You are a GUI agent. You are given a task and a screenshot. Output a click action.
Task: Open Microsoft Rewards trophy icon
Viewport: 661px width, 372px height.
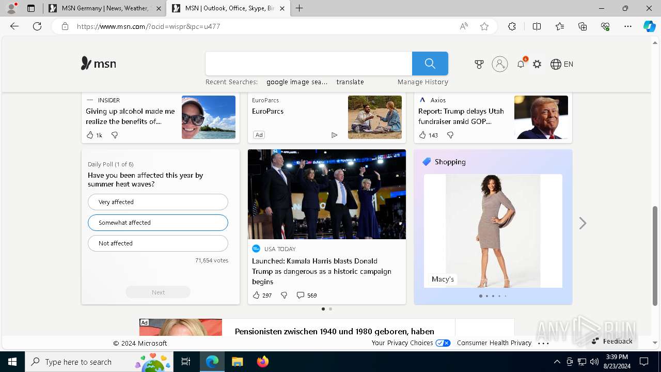point(479,64)
